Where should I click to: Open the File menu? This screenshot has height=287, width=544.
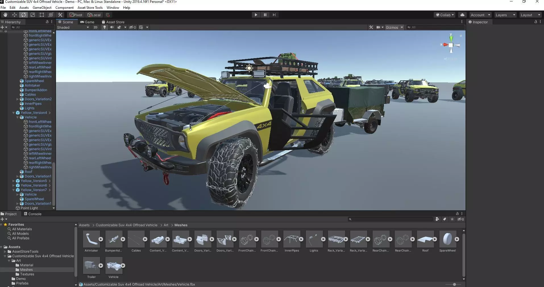click(x=3, y=8)
